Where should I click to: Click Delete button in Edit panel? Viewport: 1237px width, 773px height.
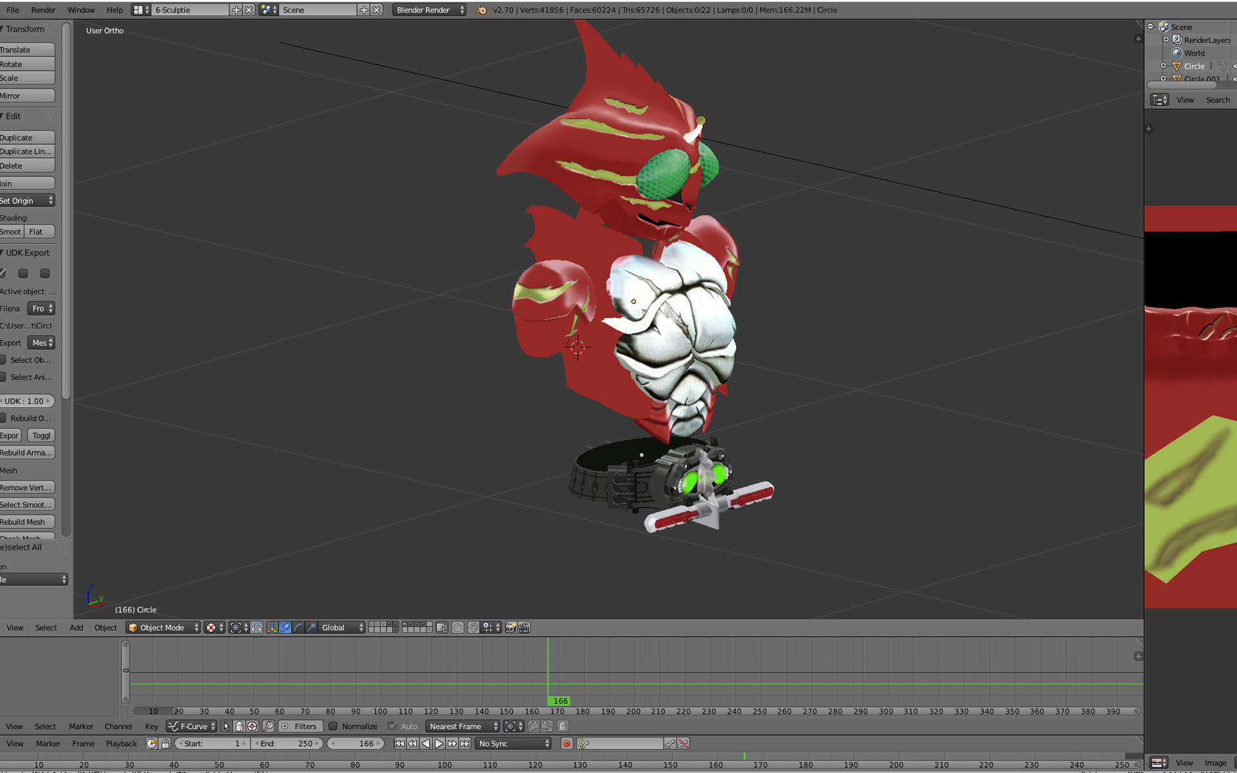tap(27, 166)
